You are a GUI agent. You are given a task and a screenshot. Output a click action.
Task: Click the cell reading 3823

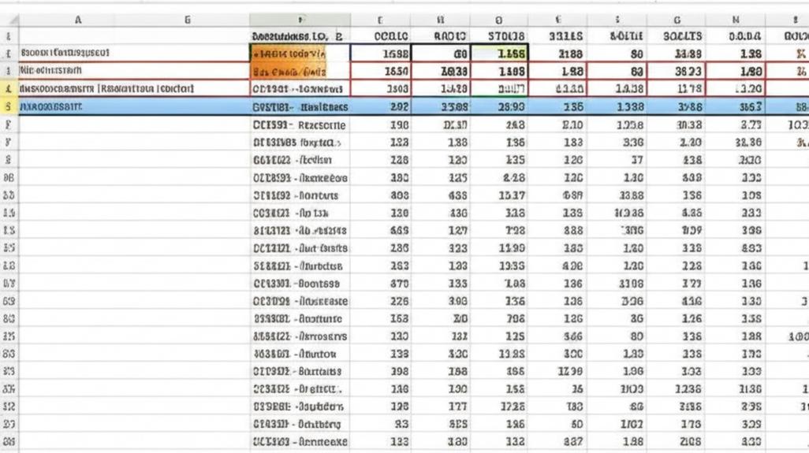677,71
